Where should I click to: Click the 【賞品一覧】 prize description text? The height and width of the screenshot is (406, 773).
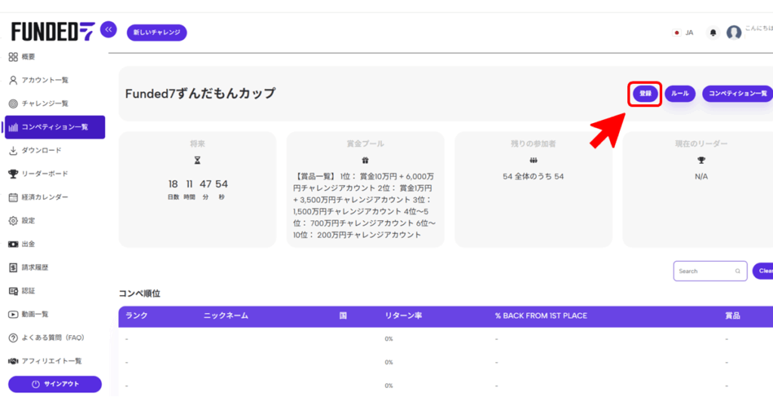pyautogui.click(x=365, y=205)
